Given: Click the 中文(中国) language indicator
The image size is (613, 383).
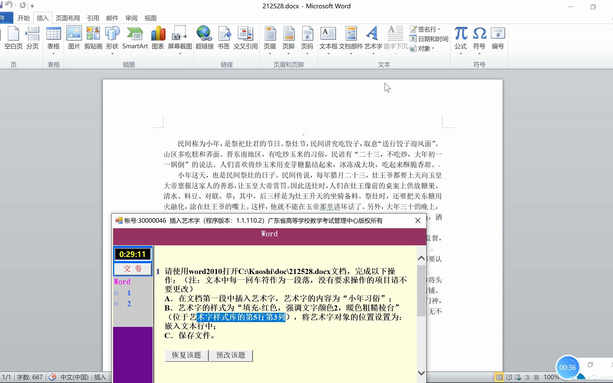Looking at the screenshot, I should [75, 377].
